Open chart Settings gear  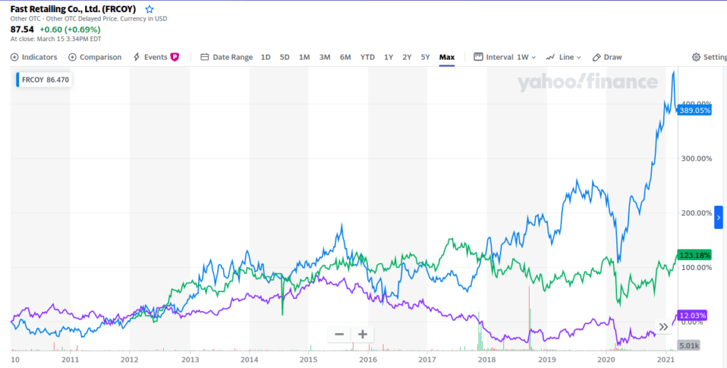click(x=707, y=57)
